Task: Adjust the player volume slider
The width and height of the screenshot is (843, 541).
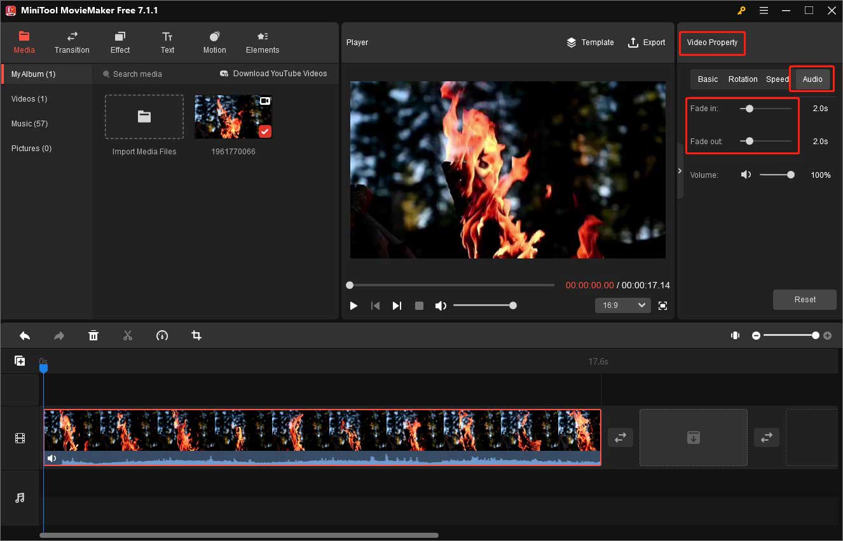Action: point(484,305)
